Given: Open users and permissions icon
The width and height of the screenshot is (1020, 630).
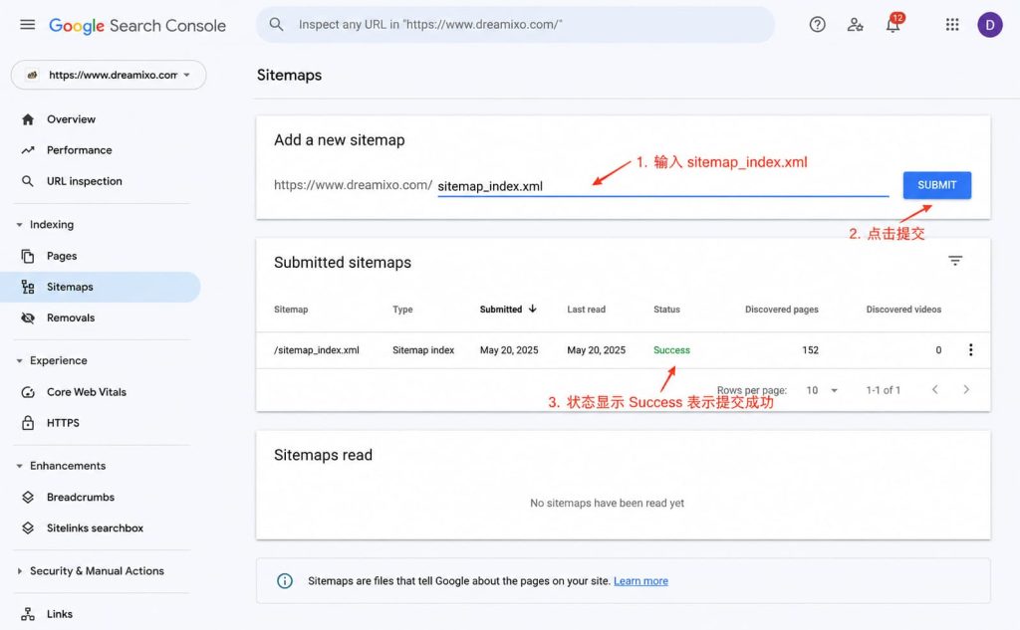Looking at the screenshot, I should (855, 25).
